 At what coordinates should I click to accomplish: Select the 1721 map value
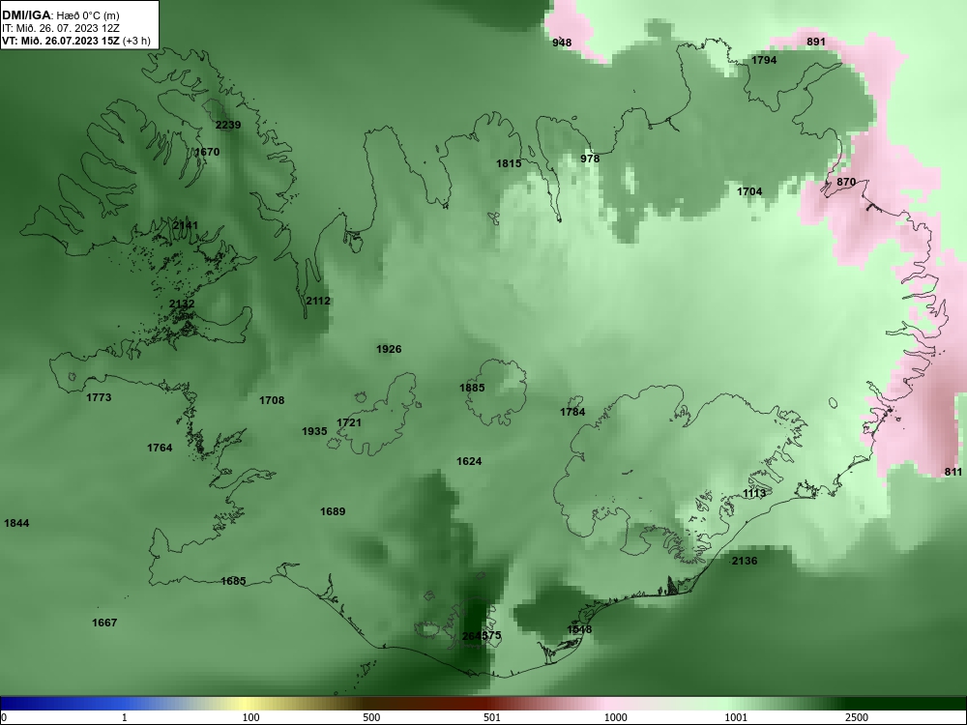coord(349,422)
